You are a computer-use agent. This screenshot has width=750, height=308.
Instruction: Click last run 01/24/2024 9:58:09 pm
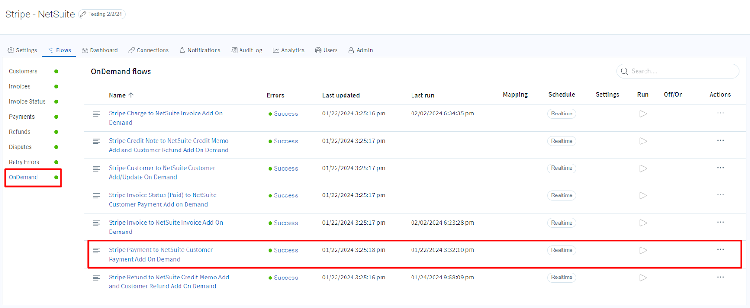442,278
